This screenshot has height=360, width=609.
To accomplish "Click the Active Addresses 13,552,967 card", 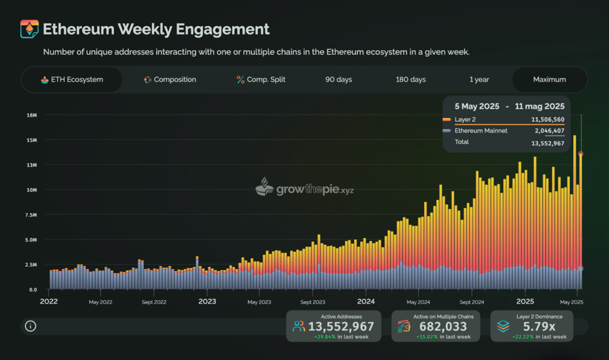I will [334, 326].
